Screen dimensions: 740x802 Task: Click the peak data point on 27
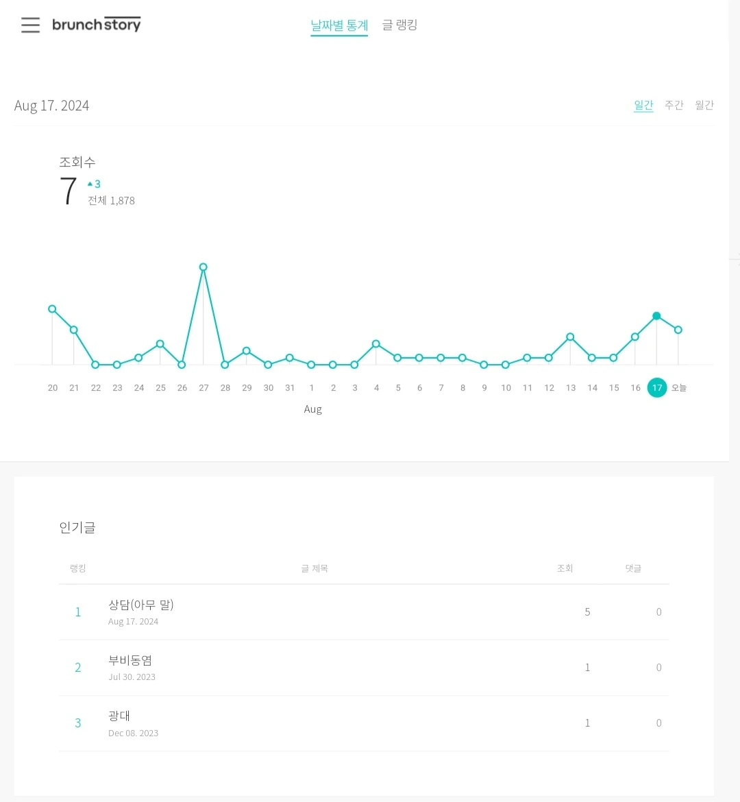[x=203, y=267]
